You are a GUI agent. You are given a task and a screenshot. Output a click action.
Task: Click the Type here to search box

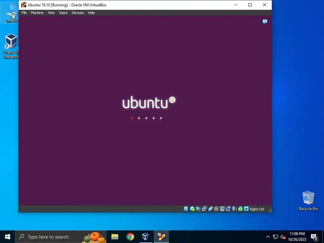click(61, 237)
